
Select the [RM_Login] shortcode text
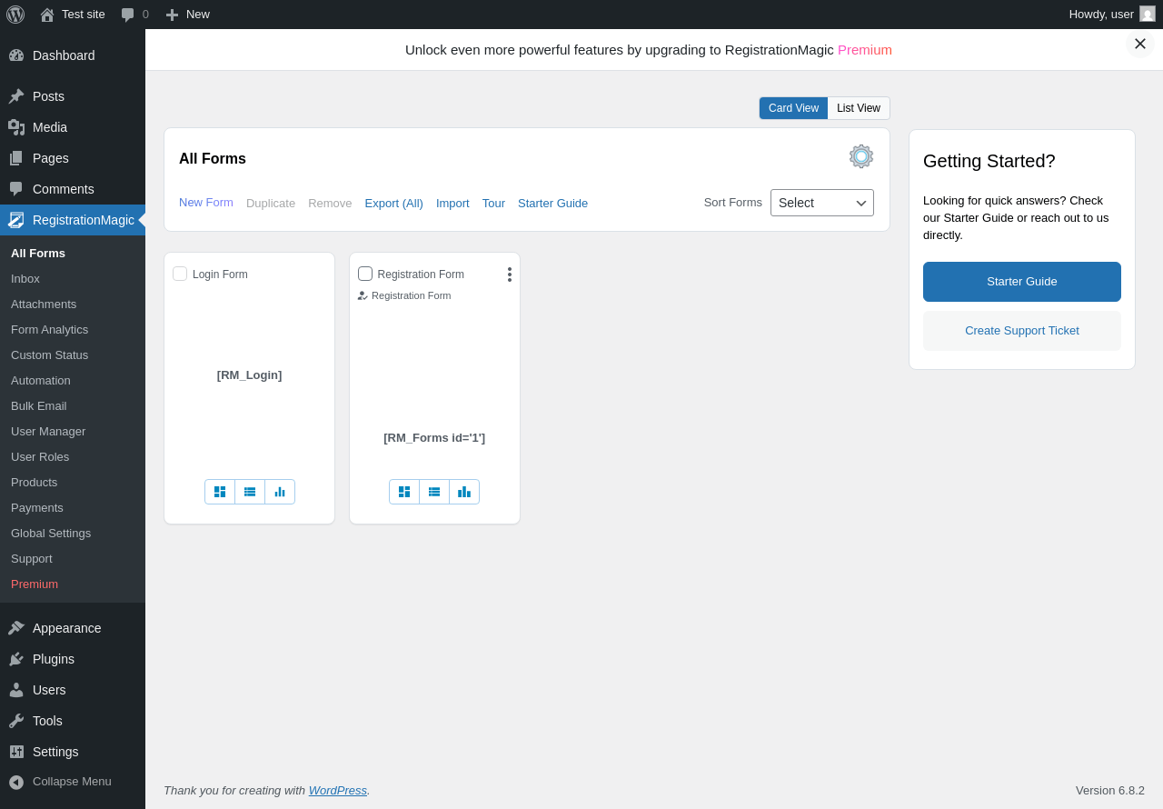point(249,375)
